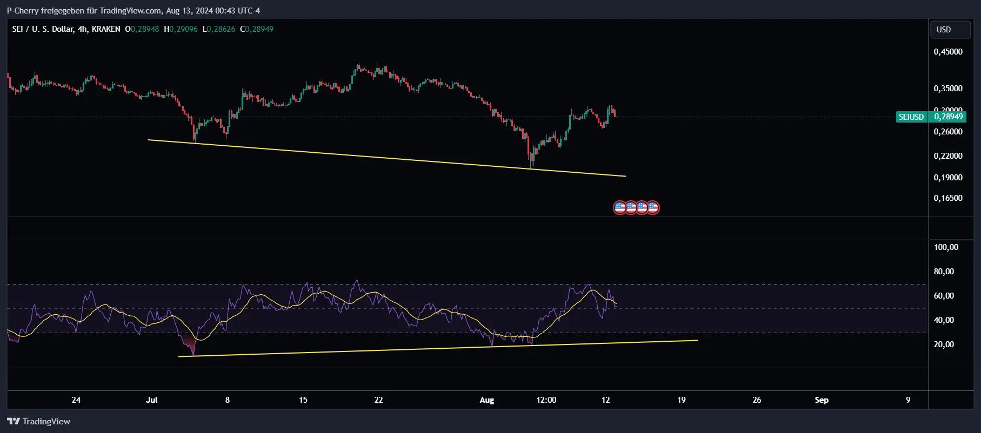Click the 24 date label on the time axis

click(x=76, y=400)
